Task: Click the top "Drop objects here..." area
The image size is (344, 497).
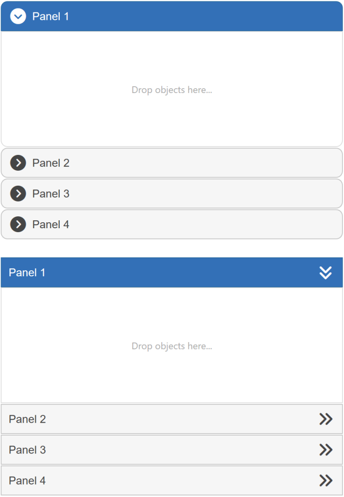Action: coord(172,90)
